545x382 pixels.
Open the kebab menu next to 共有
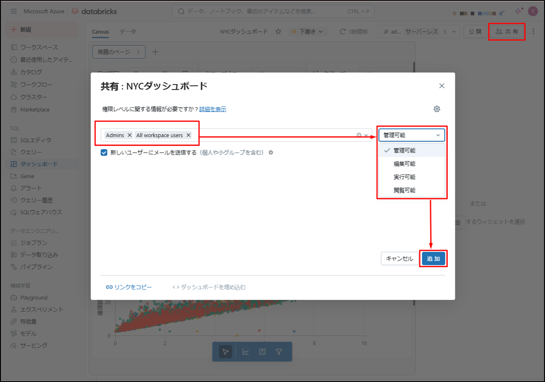(x=534, y=32)
